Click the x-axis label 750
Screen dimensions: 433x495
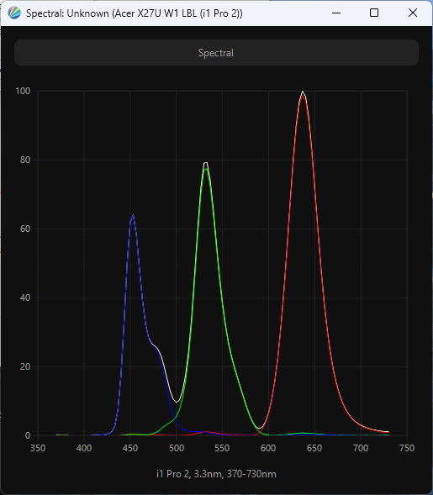point(407,448)
